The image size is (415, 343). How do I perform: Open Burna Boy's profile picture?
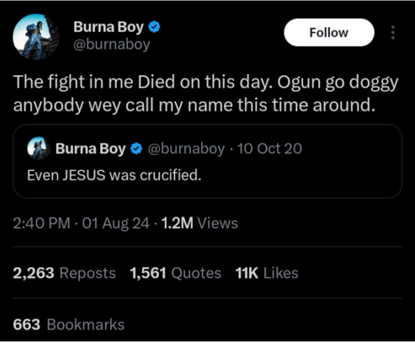pyautogui.click(x=36, y=37)
